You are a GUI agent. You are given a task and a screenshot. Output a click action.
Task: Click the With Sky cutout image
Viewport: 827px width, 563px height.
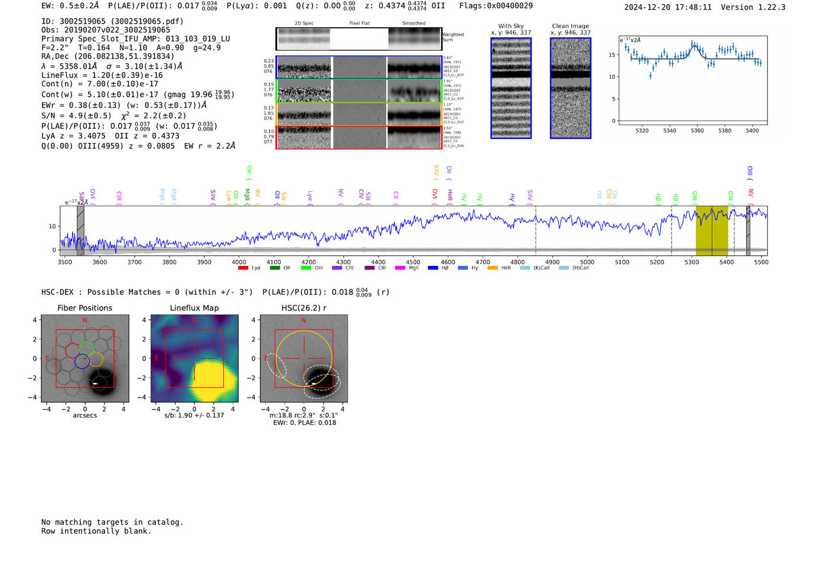[511, 88]
